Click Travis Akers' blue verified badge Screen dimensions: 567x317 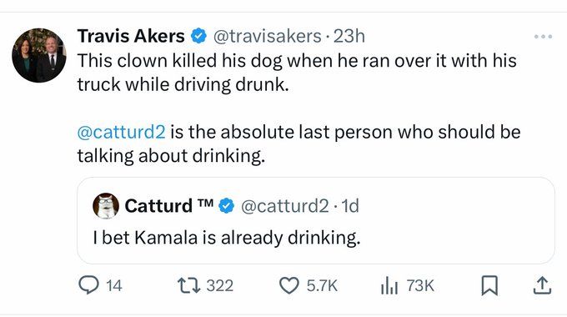pyautogui.click(x=198, y=36)
